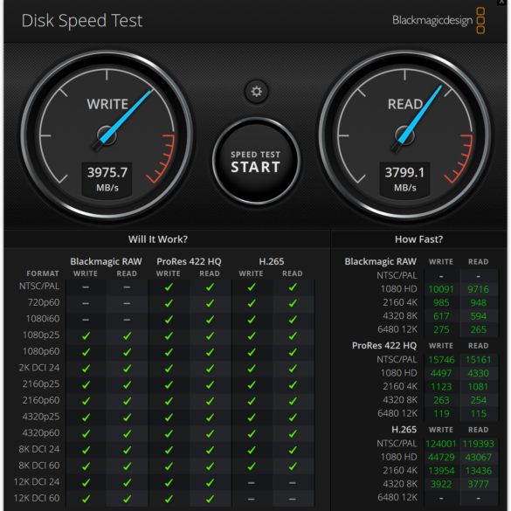This screenshot has width=511, height=511.
Task: Click the 985 write value
Action: [x=441, y=303]
